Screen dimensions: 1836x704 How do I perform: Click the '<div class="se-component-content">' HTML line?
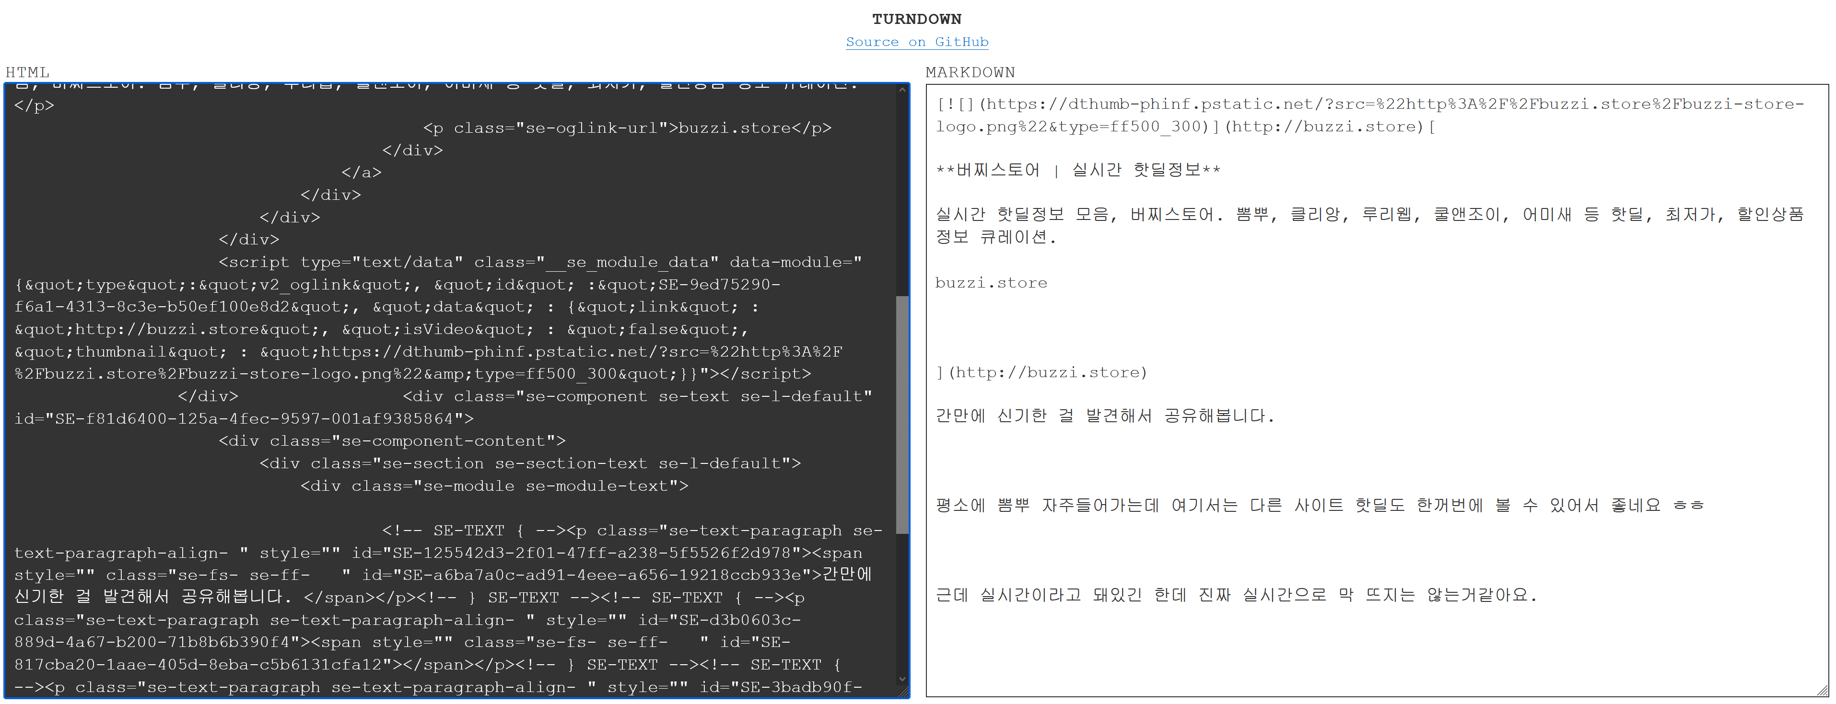click(392, 441)
